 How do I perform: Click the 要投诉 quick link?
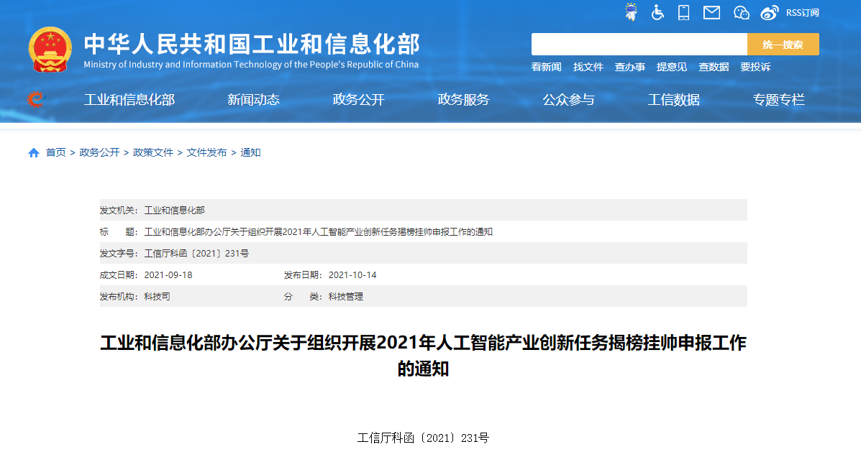pos(755,67)
